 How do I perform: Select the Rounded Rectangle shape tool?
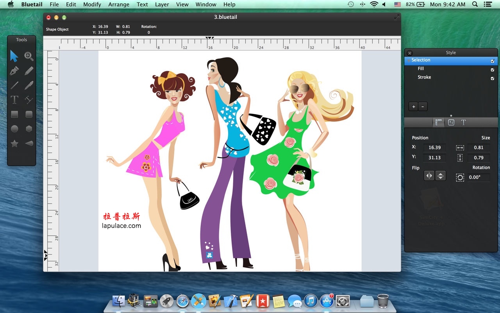tap(29, 114)
